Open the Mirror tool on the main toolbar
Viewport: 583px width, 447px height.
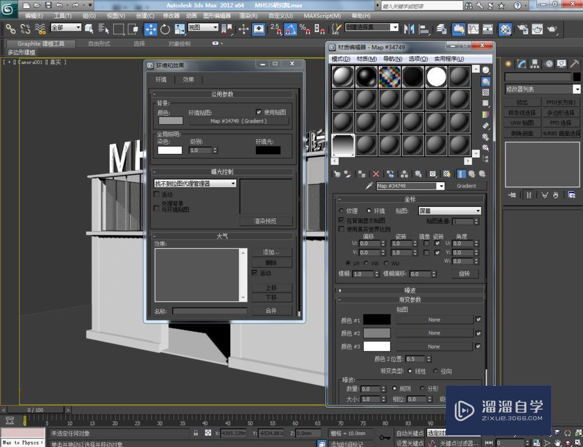(x=408, y=29)
